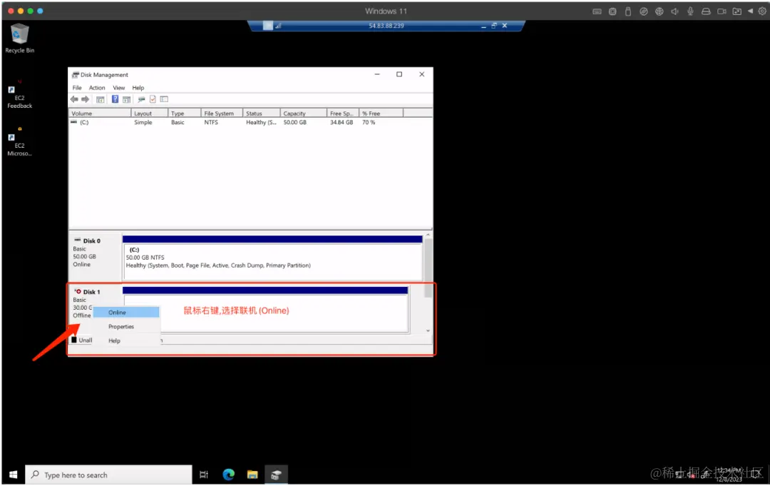Click the network globe icon in VM title bar
The image size is (770, 486).
tap(659, 11)
